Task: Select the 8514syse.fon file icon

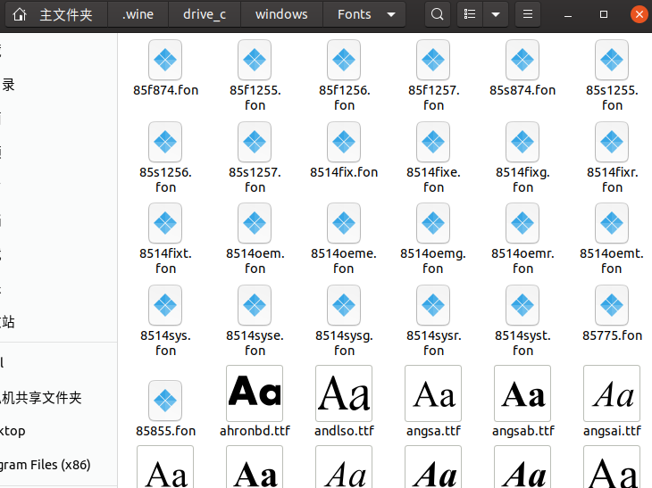Action: coord(255,305)
